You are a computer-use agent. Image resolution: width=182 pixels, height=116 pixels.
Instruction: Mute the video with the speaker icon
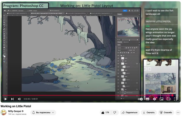coord(19,99)
